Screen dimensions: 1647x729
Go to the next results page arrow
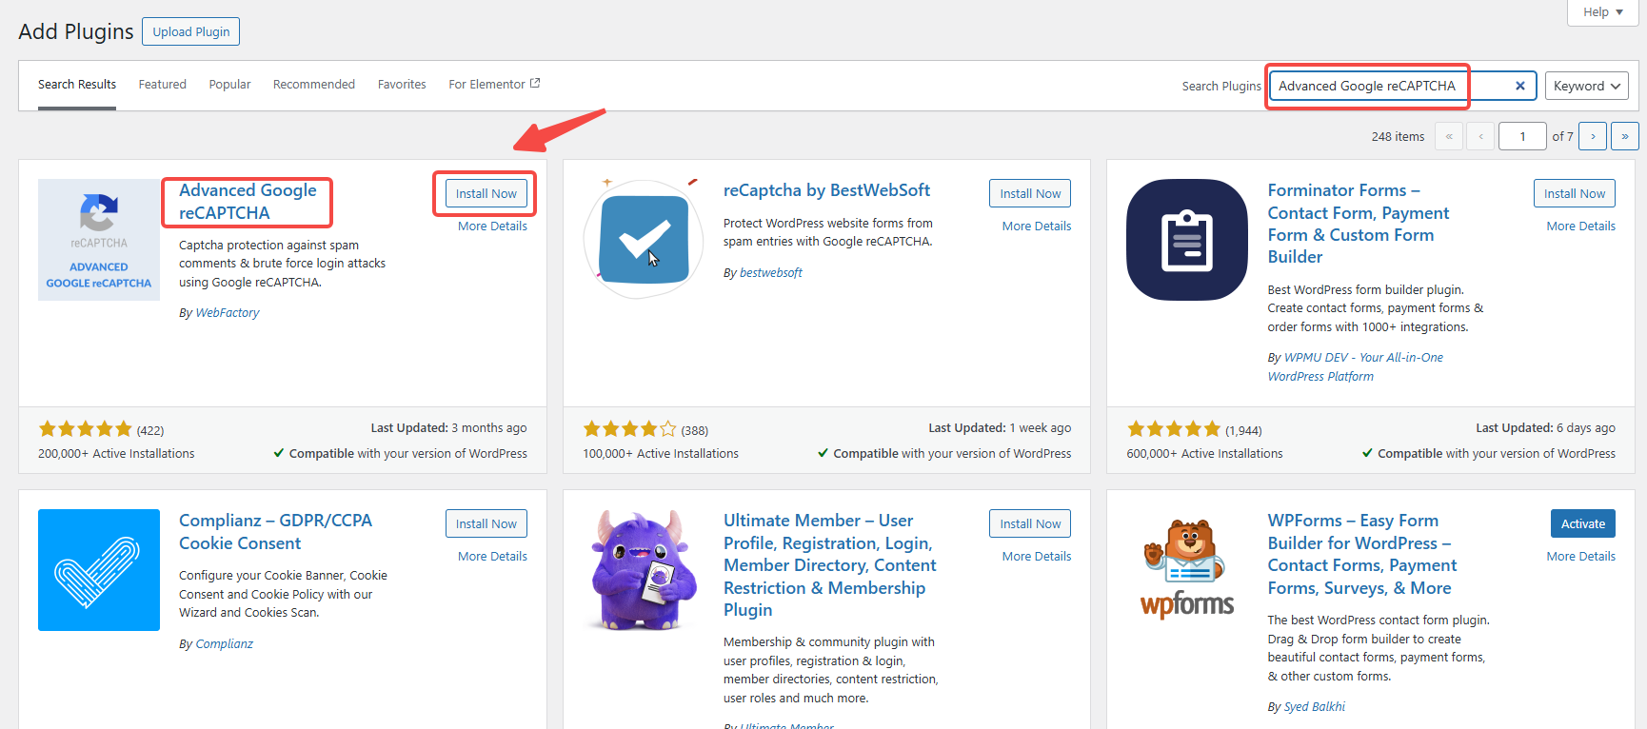tap(1593, 136)
